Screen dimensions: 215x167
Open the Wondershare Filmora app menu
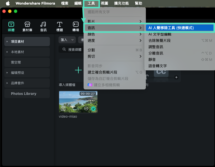pyautogui.click(x=35, y=3)
